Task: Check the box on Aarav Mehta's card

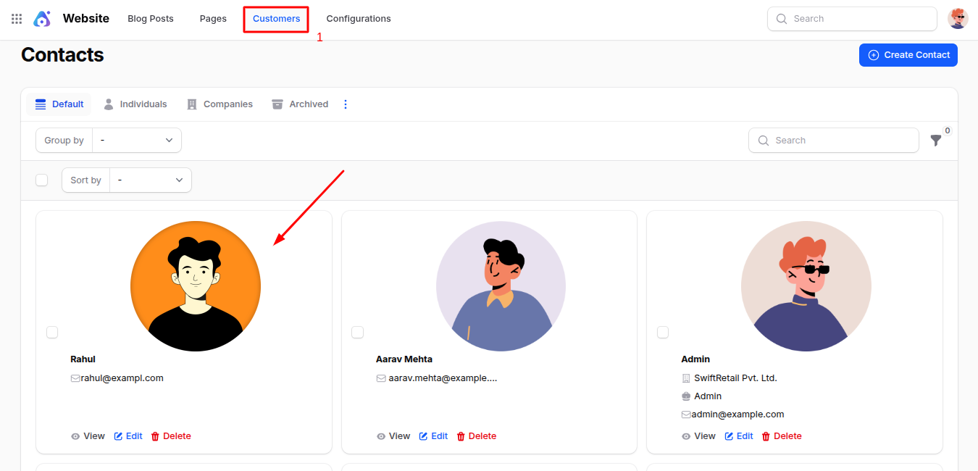Action: click(357, 332)
